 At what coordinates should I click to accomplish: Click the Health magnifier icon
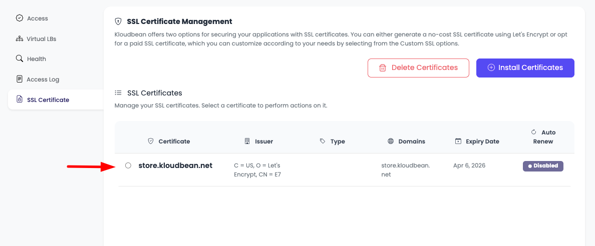click(20, 58)
